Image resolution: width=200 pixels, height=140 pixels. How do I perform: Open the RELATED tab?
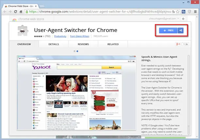pos(113,44)
